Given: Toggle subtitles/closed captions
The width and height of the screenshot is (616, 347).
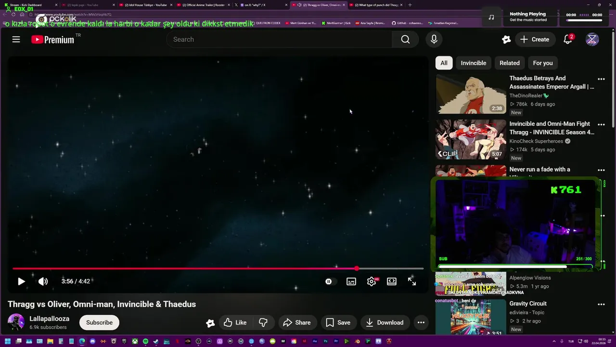Looking at the screenshot, I should pos(351,281).
